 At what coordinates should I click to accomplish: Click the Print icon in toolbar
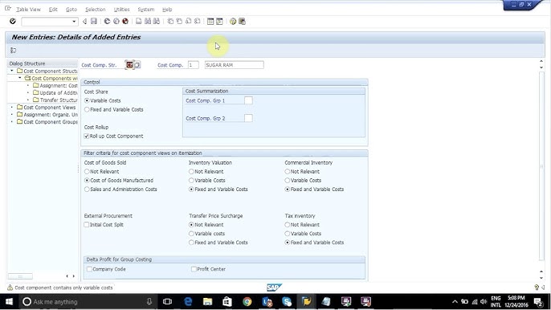pyautogui.click(x=139, y=22)
